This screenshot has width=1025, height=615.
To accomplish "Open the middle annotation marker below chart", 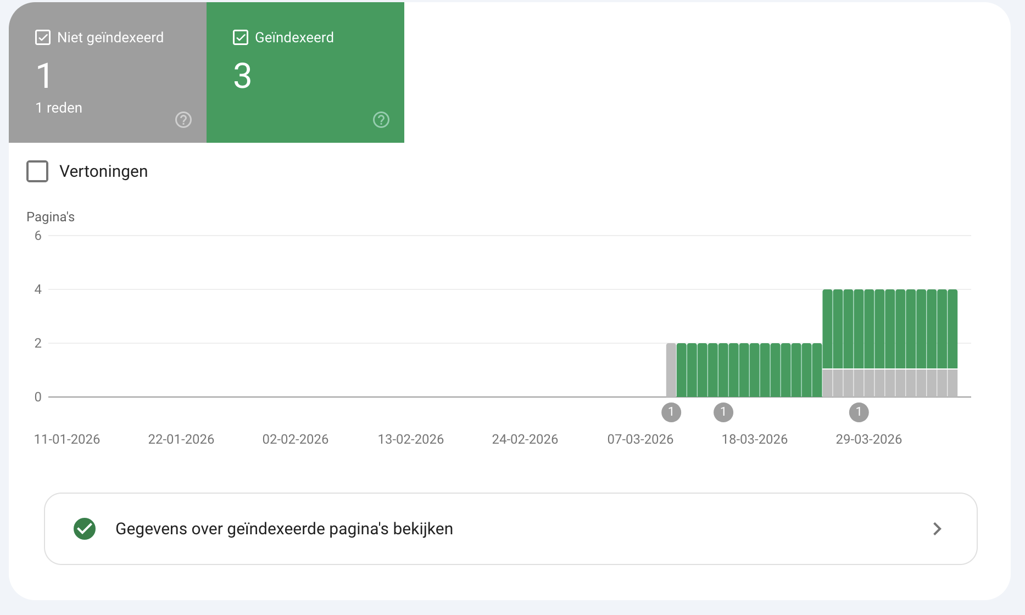I will click(723, 412).
